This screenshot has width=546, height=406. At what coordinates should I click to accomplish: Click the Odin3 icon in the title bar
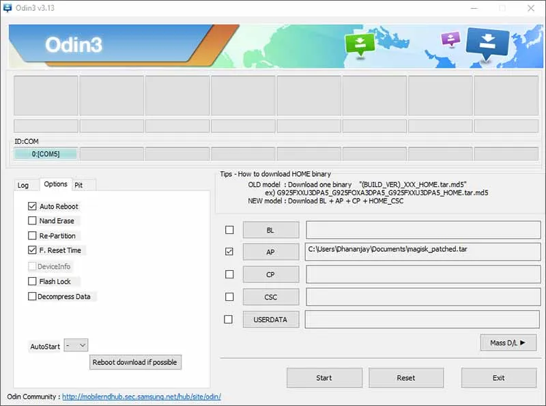tap(8, 8)
